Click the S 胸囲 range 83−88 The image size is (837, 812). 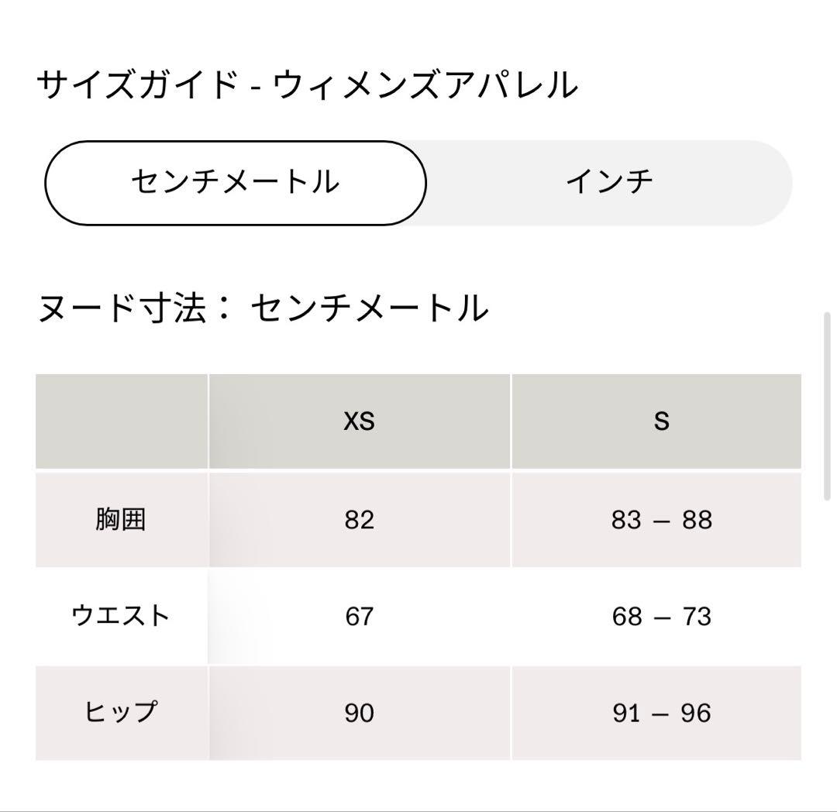tap(660, 519)
